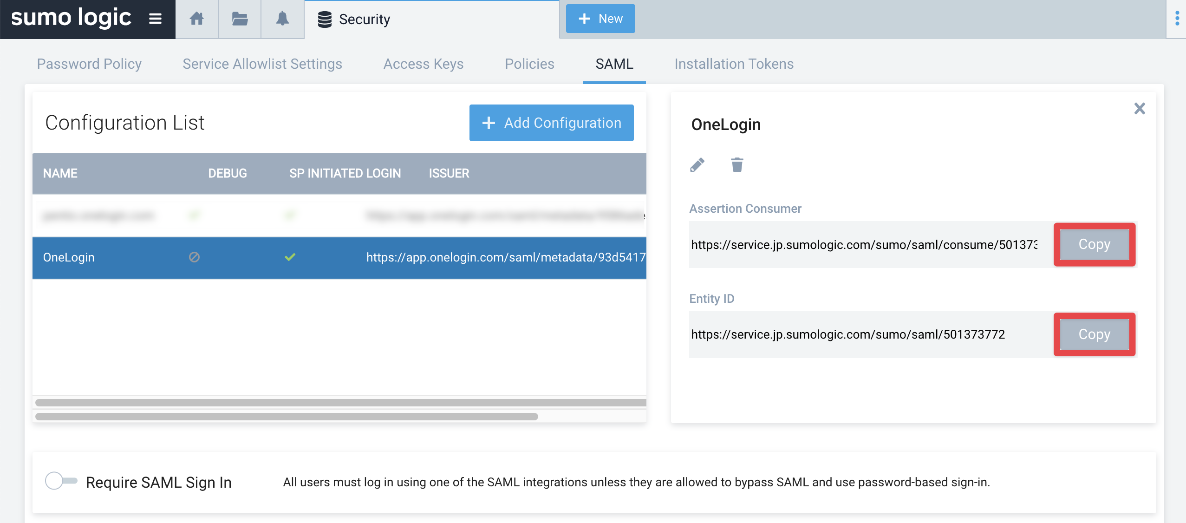Close the OneLogin details panel
Image resolution: width=1186 pixels, height=523 pixels.
tap(1140, 109)
